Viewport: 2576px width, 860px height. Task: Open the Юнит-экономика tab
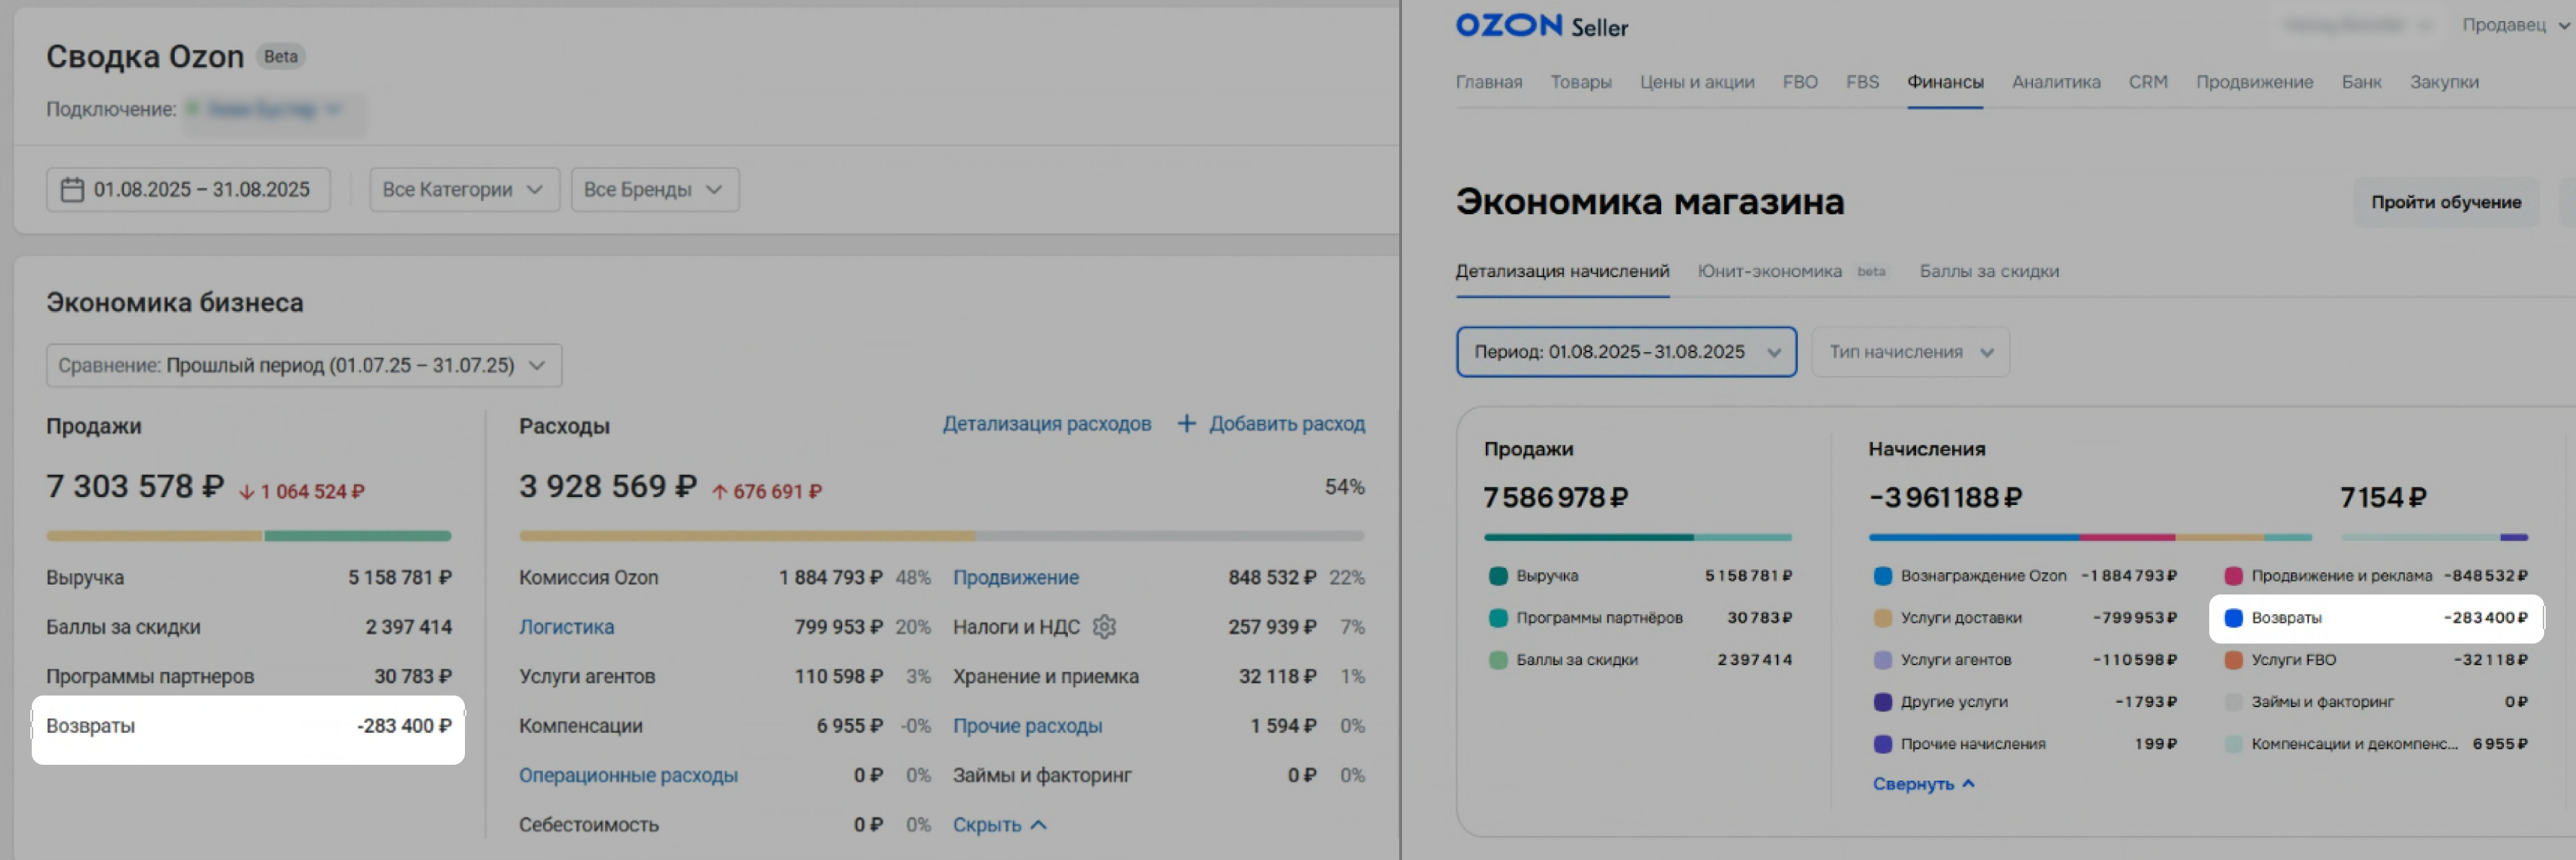coord(1769,271)
